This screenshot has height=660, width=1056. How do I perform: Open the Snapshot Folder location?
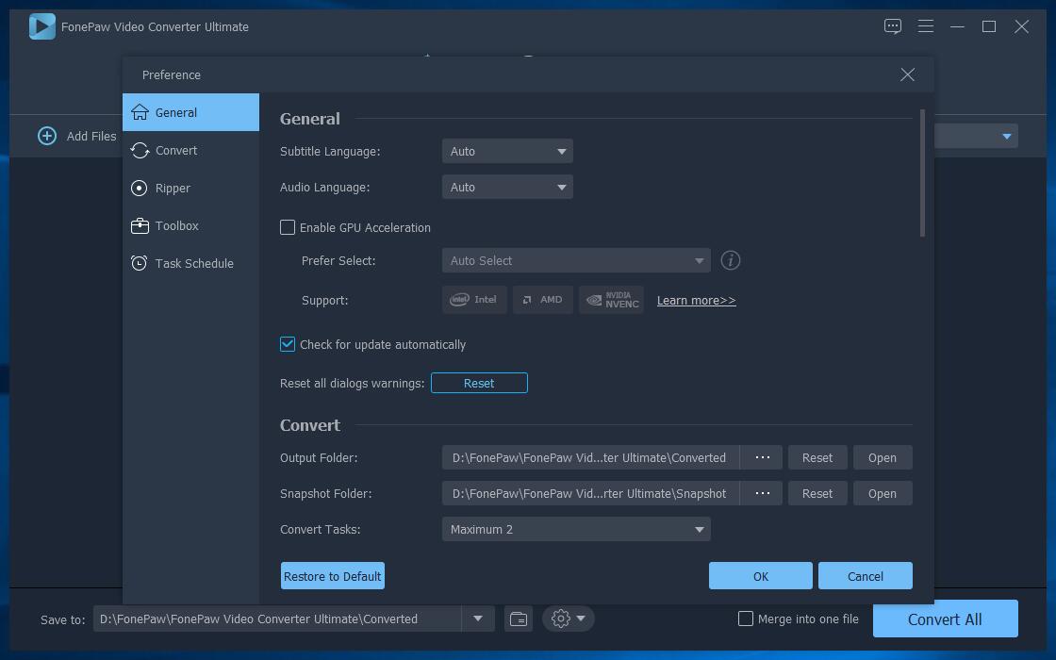coord(883,493)
